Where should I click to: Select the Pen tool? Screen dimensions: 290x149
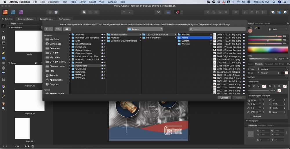[x=3, y=53]
